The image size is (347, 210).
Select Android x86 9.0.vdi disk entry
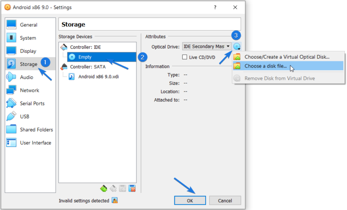[x=98, y=77]
